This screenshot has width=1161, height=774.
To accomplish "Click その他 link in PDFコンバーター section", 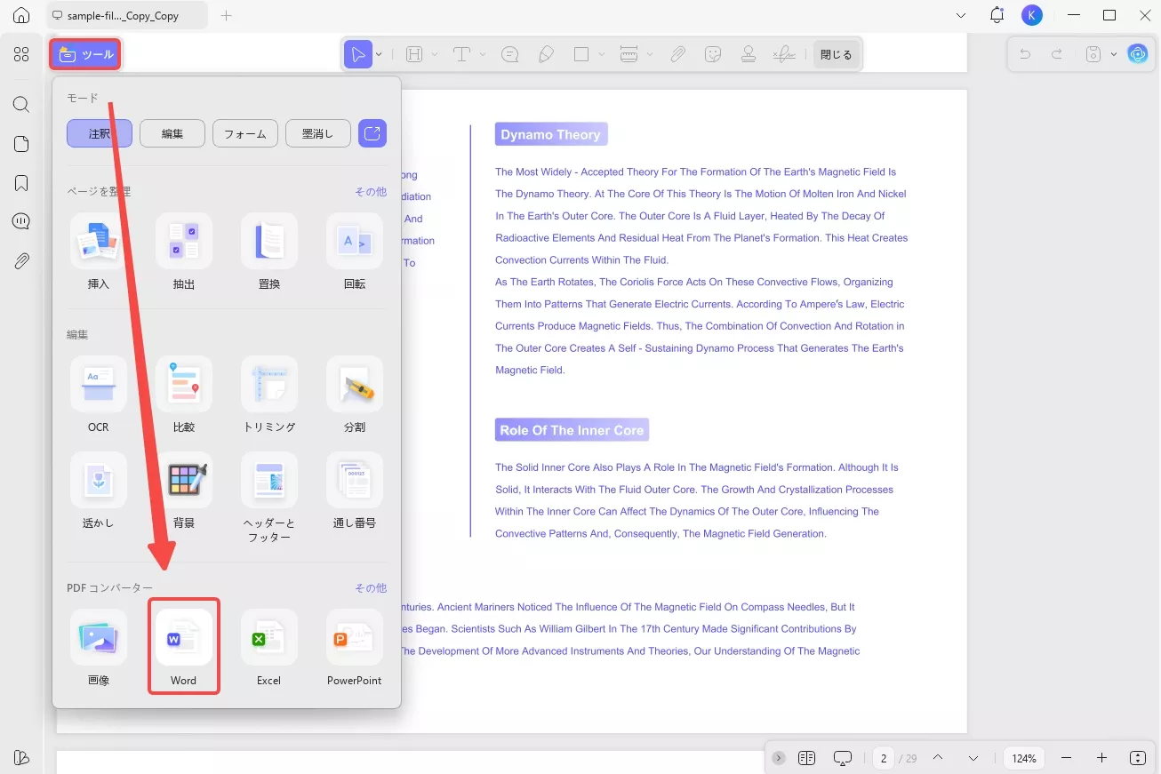I will [371, 588].
